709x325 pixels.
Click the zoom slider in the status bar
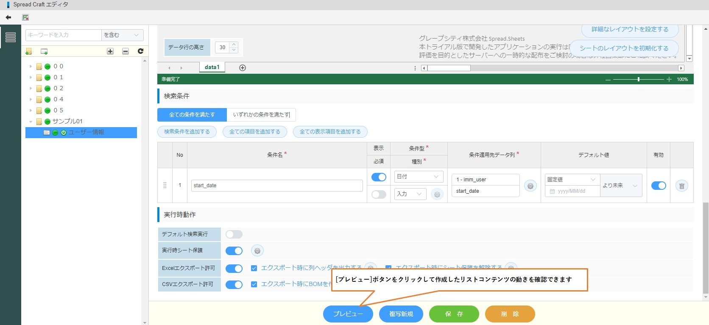click(x=638, y=79)
